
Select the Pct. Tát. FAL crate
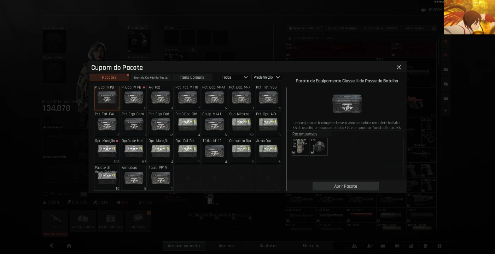point(107,125)
